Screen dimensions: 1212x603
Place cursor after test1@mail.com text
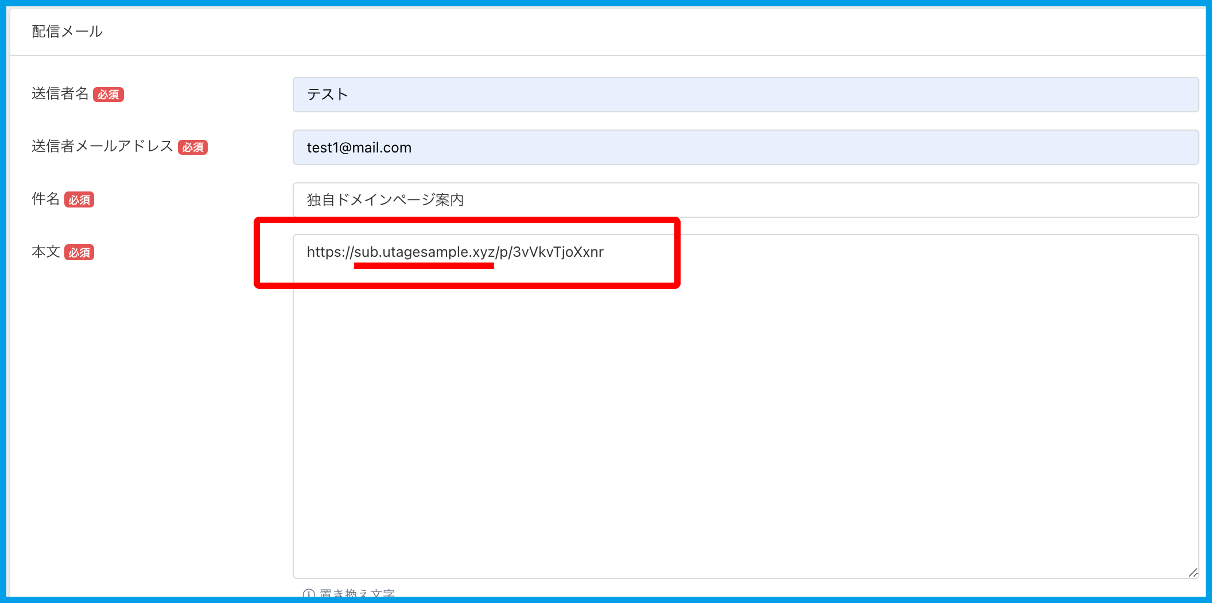[413, 148]
